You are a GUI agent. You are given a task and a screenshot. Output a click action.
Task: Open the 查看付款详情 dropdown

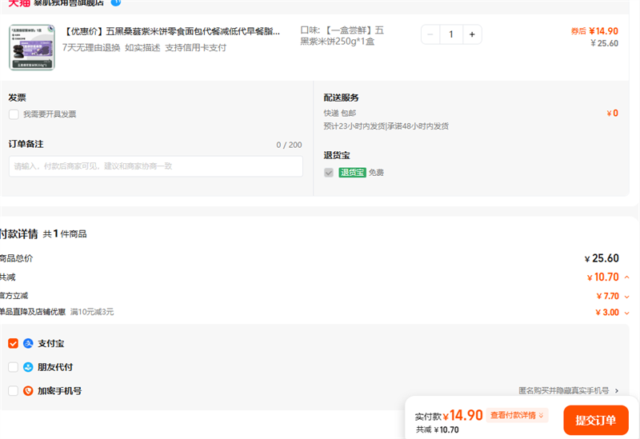pos(518,415)
